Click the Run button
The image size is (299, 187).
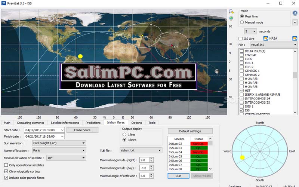[x=178, y=176]
